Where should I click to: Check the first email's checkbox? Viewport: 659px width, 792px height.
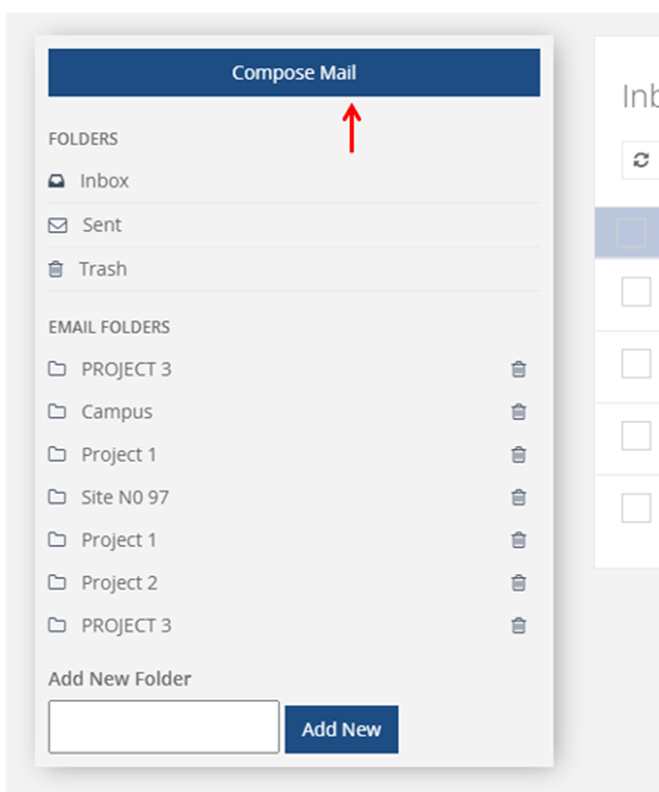[x=636, y=292]
